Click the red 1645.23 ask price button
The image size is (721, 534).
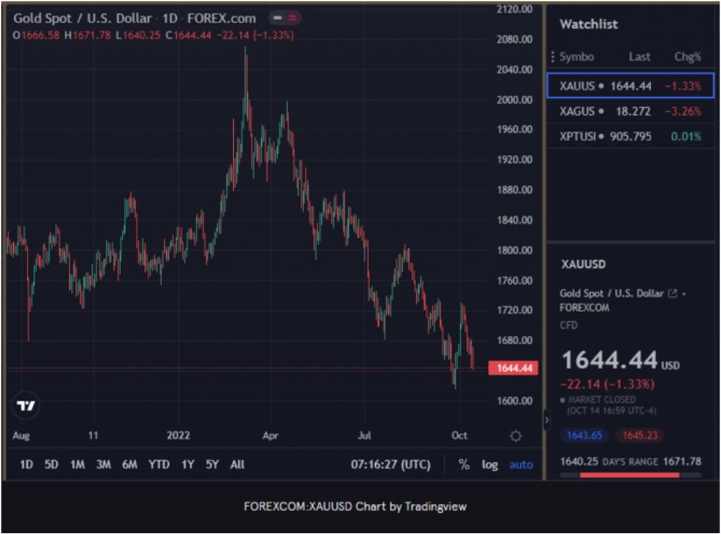tap(639, 435)
